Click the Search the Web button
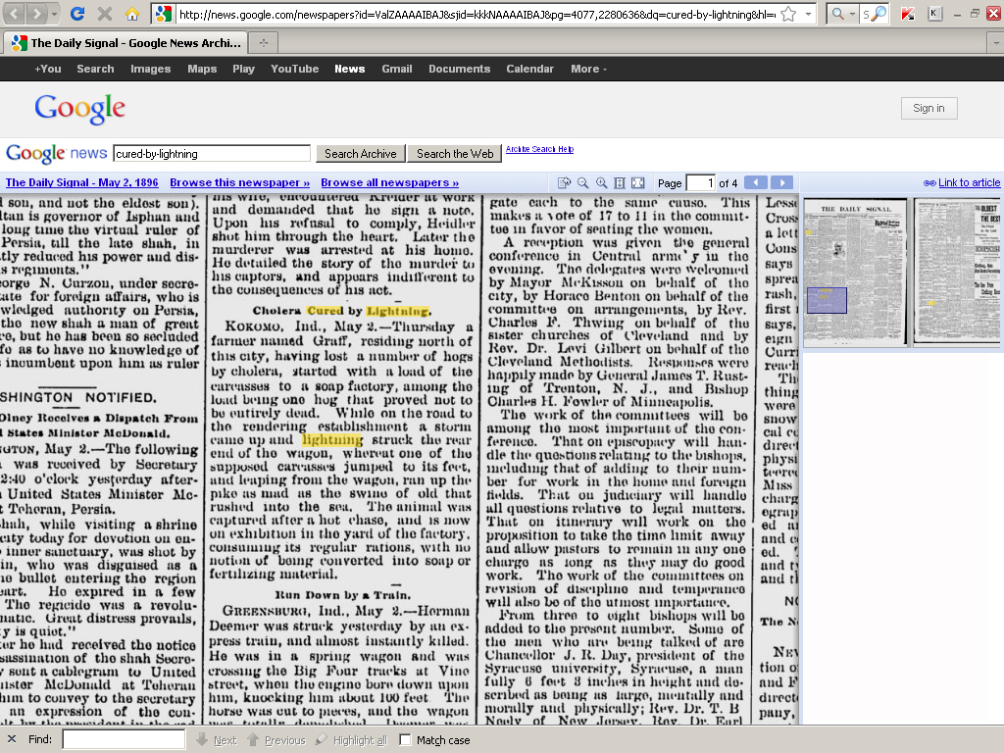Screen dimensions: 1004x753 pyautogui.click(x=455, y=154)
